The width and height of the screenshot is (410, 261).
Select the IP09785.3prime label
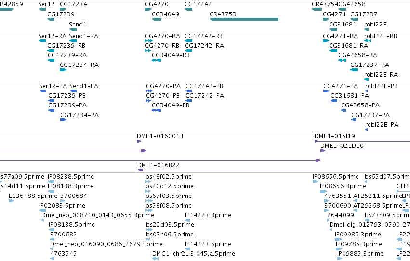pyautogui.click(x=359, y=244)
